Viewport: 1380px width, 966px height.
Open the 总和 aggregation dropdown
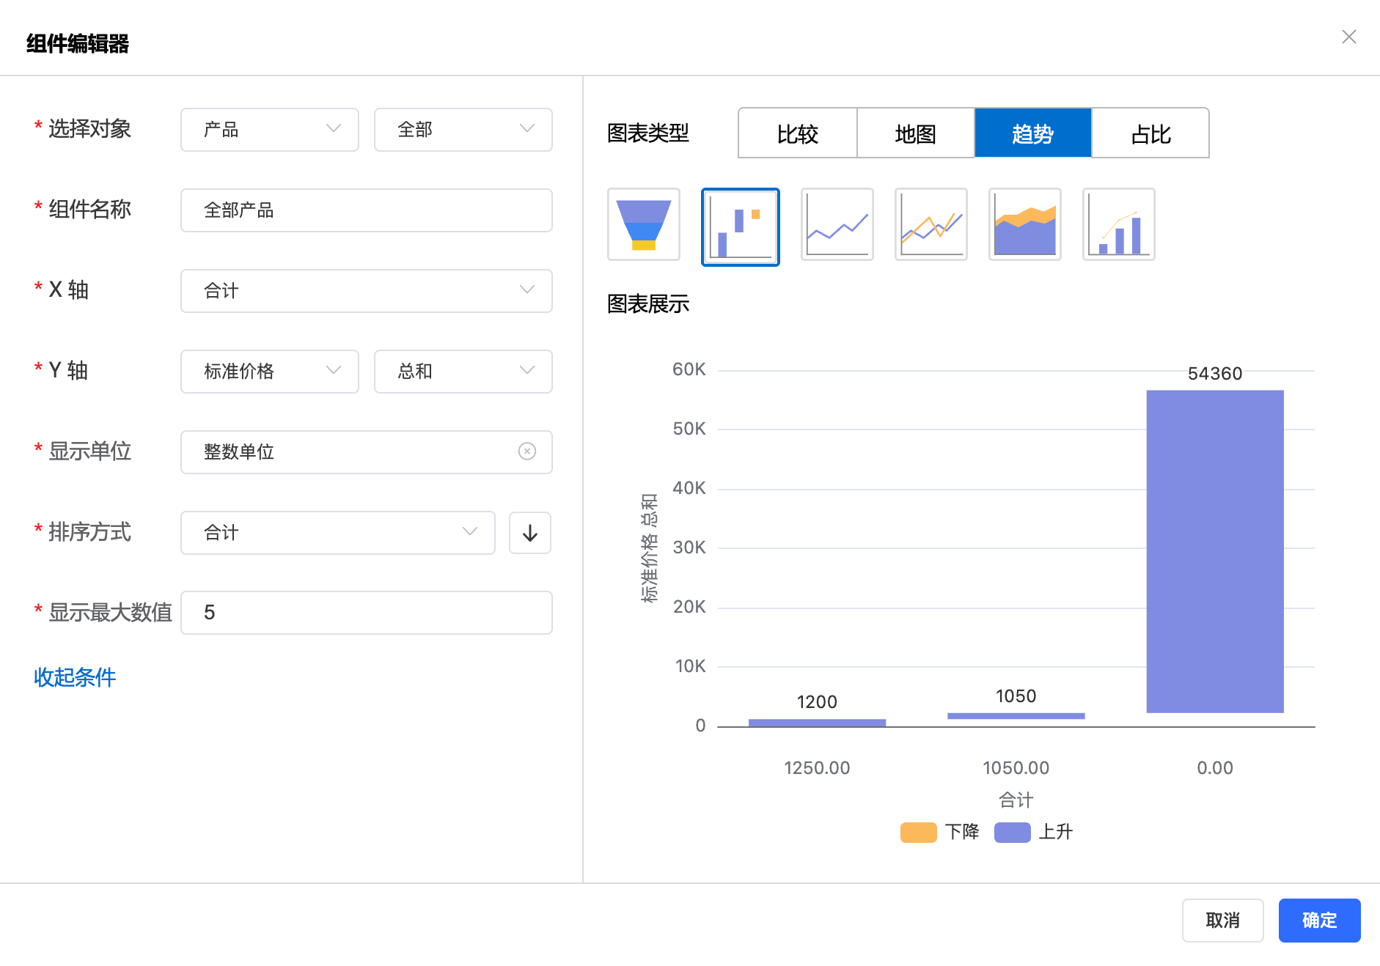pyautogui.click(x=463, y=372)
